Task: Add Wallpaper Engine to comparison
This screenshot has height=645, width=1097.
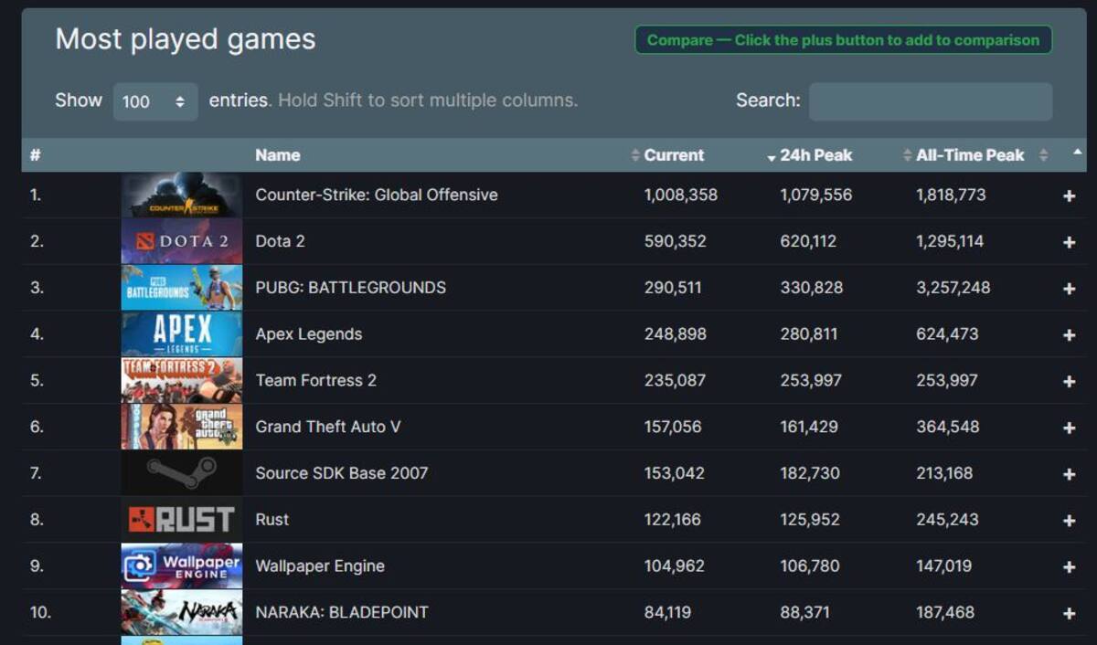Action: pyautogui.click(x=1069, y=567)
